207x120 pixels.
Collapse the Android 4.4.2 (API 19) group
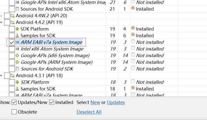(x=2, y=22)
